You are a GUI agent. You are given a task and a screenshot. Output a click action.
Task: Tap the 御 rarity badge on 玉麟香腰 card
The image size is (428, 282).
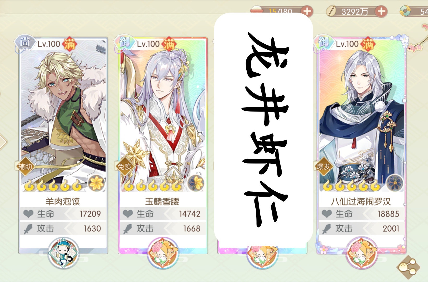click(124, 43)
